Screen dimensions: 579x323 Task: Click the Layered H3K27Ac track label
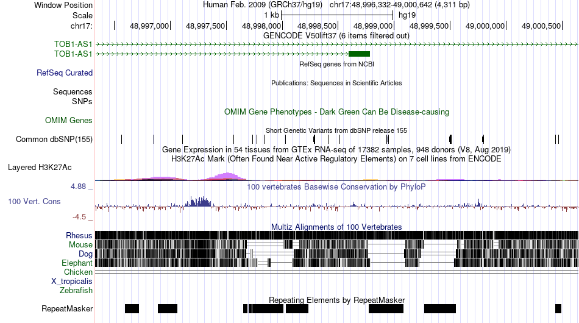(40, 167)
